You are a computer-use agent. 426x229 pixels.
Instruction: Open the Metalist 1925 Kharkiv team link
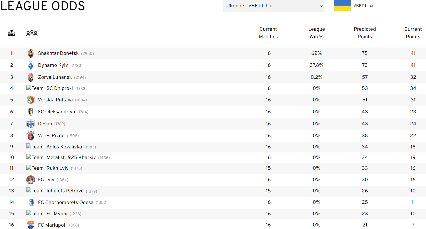point(71,158)
